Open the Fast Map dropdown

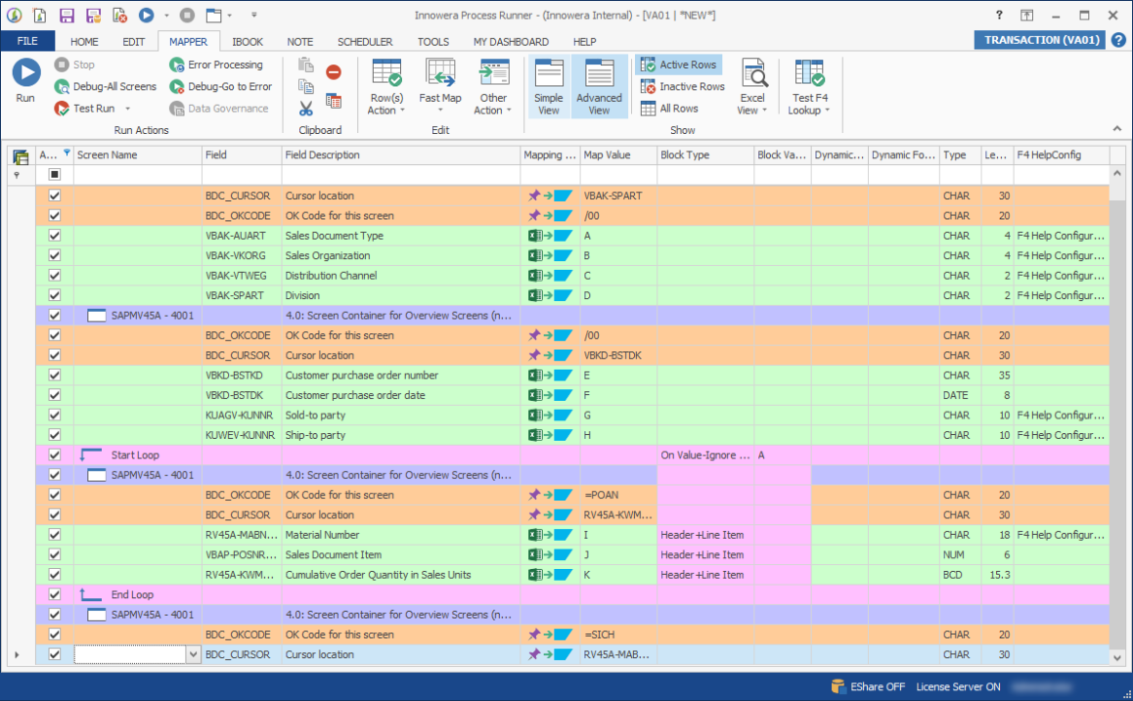point(440,110)
